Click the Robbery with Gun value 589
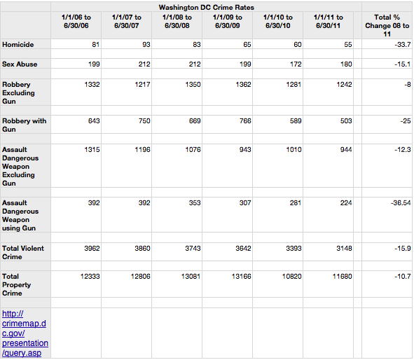Screen dimensions: 414x360 [x=296, y=121]
